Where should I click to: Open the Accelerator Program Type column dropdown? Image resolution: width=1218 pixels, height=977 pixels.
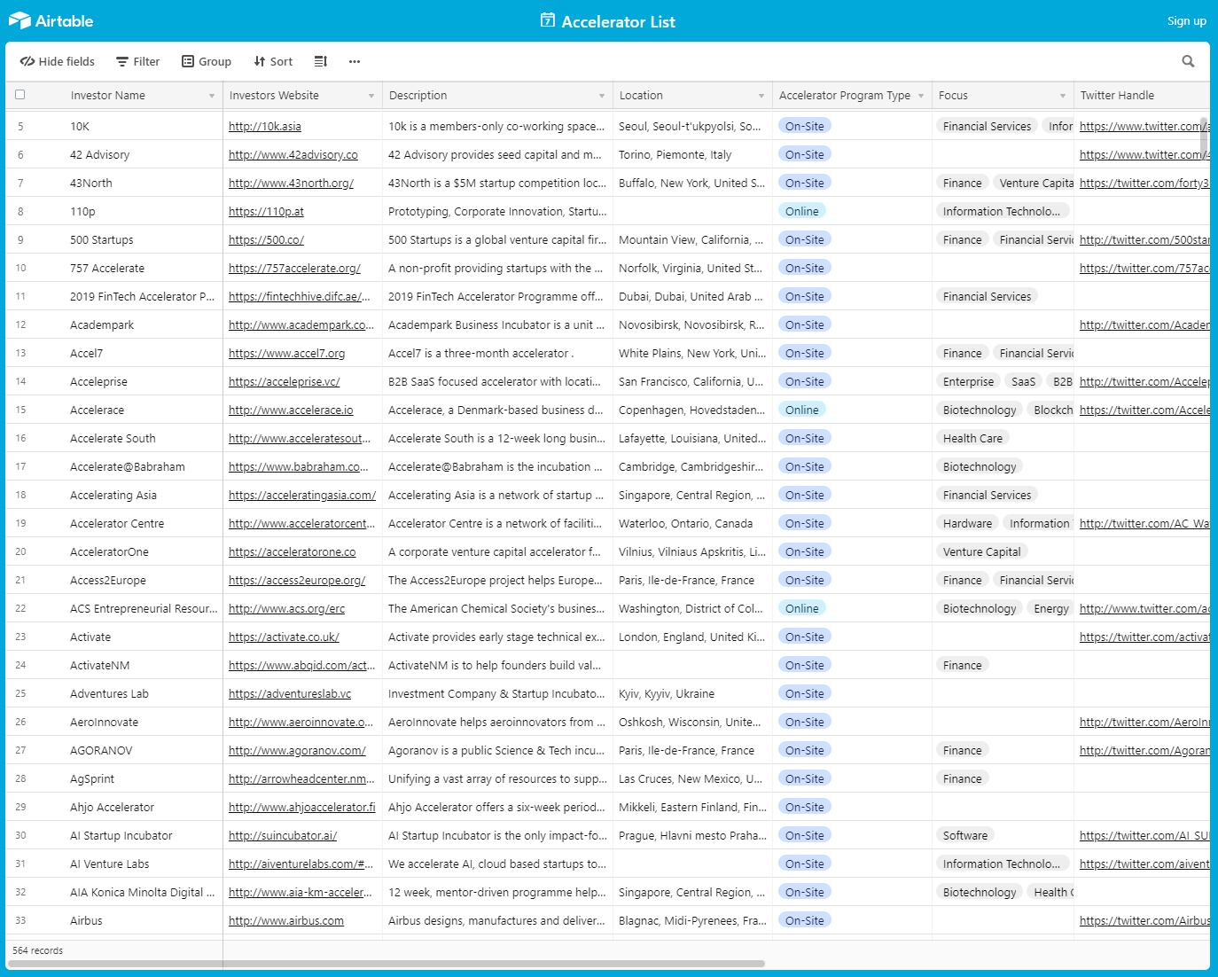(922, 95)
